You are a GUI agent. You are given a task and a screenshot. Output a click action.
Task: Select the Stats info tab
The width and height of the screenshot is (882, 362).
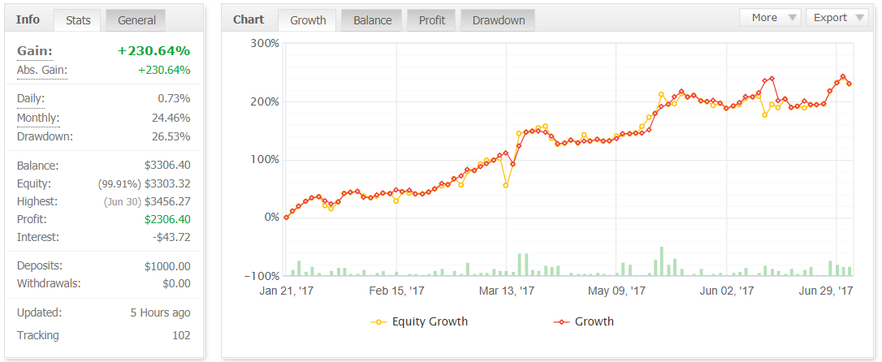pos(78,20)
